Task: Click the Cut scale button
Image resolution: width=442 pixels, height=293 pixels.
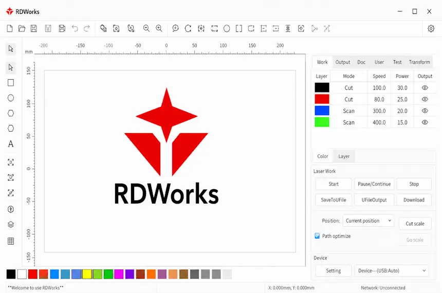Action: pos(415,224)
